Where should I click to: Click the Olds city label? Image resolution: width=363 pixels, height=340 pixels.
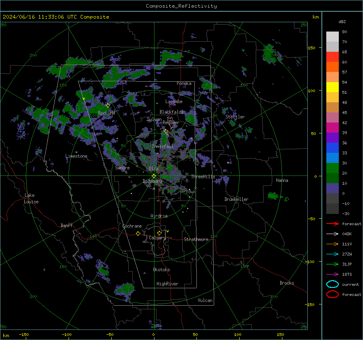click(x=154, y=169)
